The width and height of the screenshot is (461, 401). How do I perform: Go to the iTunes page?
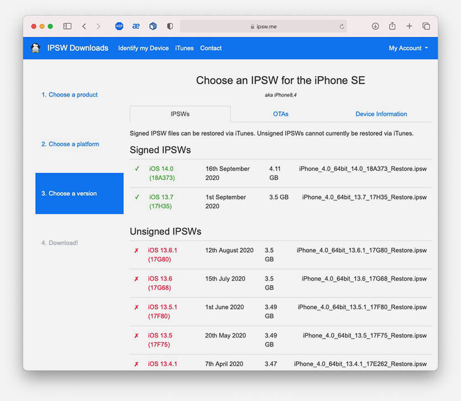[184, 48]
